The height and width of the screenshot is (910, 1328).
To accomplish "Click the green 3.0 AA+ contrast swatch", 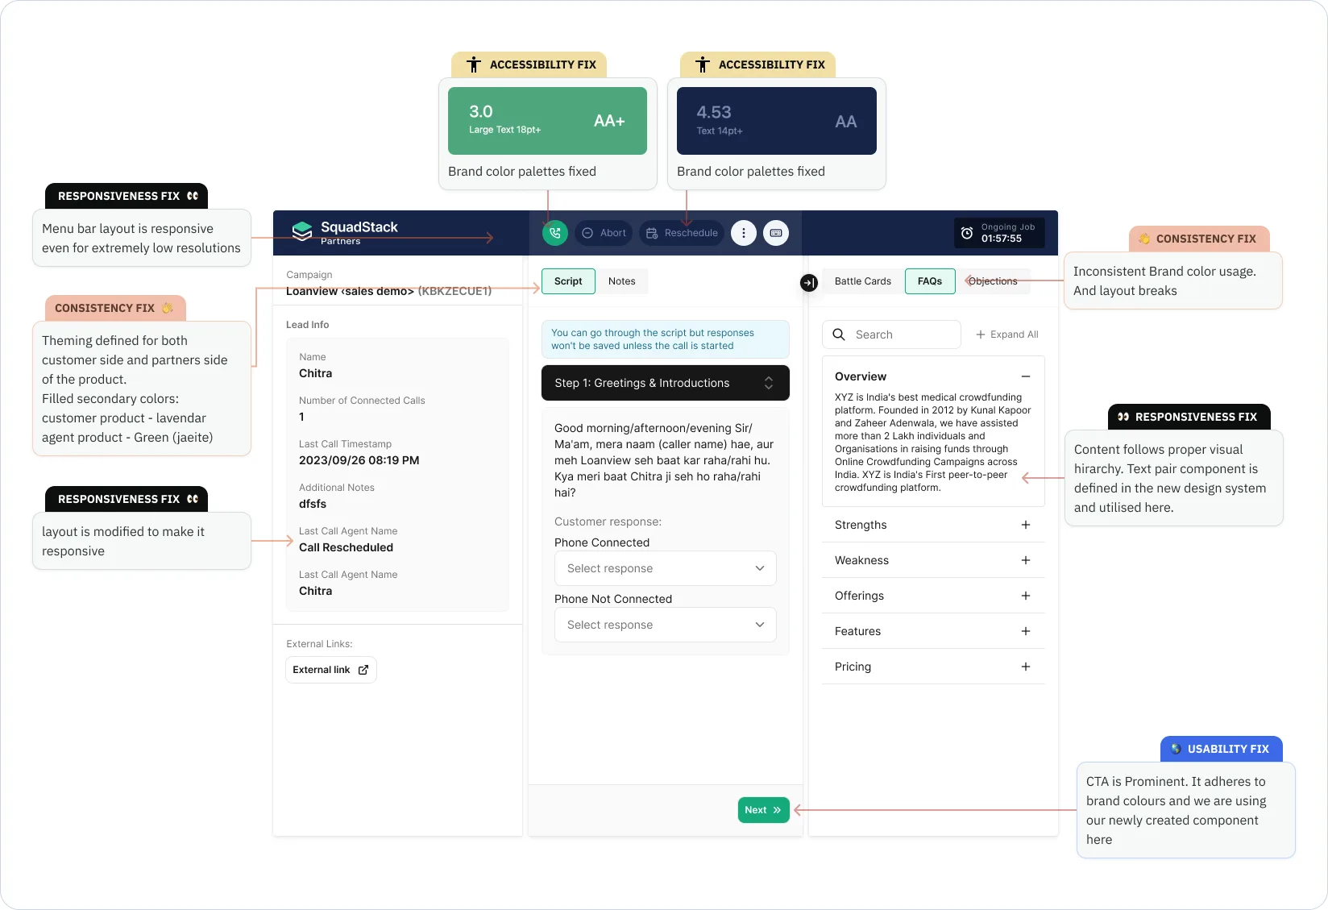I will pyautogui.click(x=547, y=121).
